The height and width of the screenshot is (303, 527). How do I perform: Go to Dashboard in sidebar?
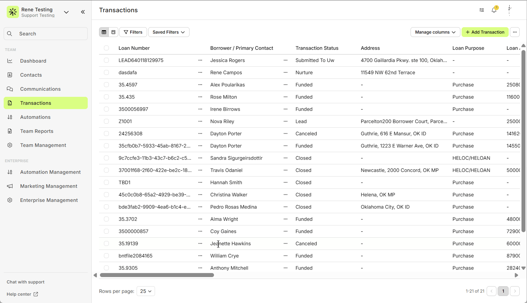coord(33,61)
